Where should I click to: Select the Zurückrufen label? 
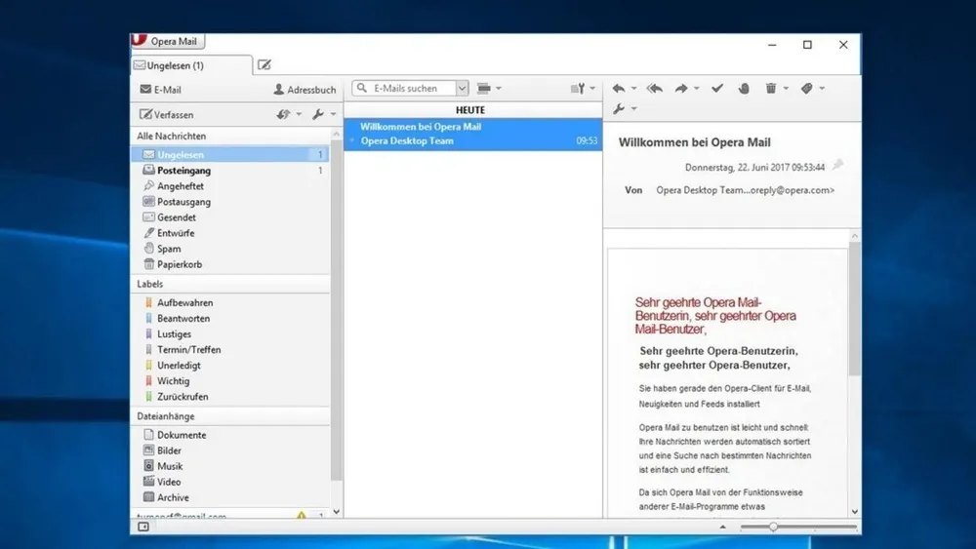pos(230,397)
